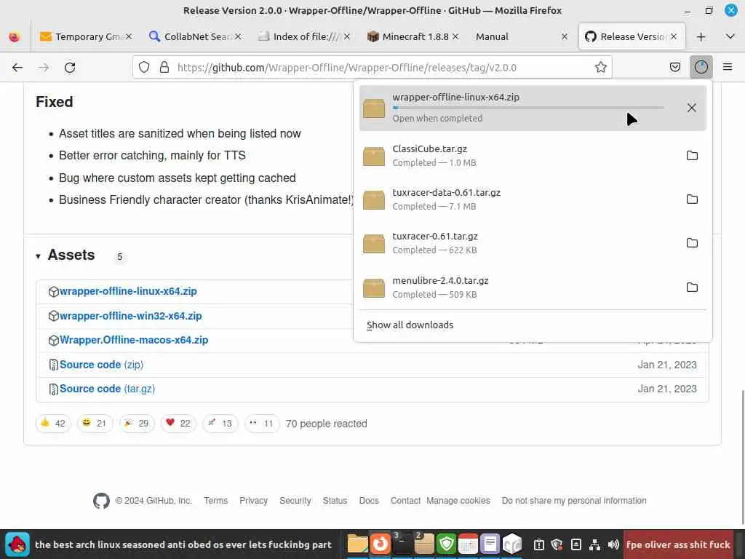
Task: Open the calendar app in the taskbar
Action: pos(468,544)
